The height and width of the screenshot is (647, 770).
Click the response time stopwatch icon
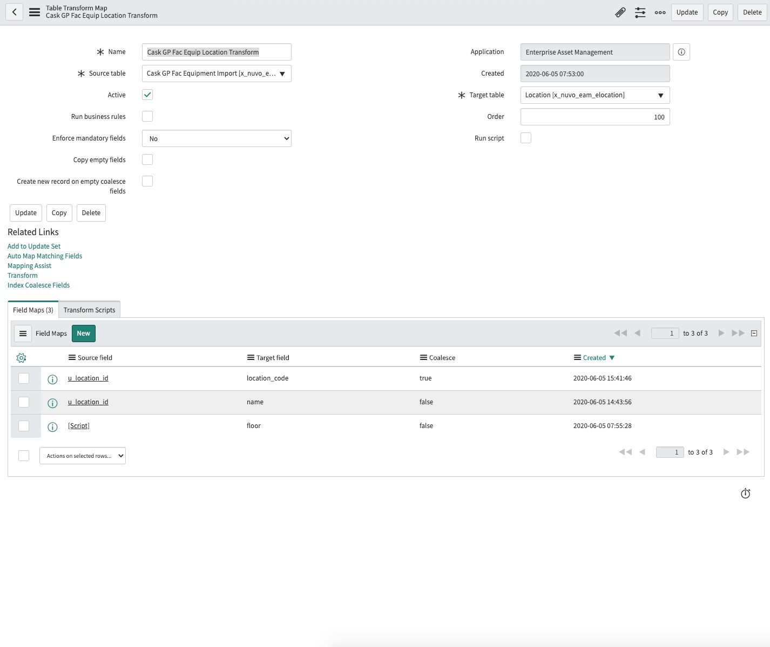click(746, 493)
